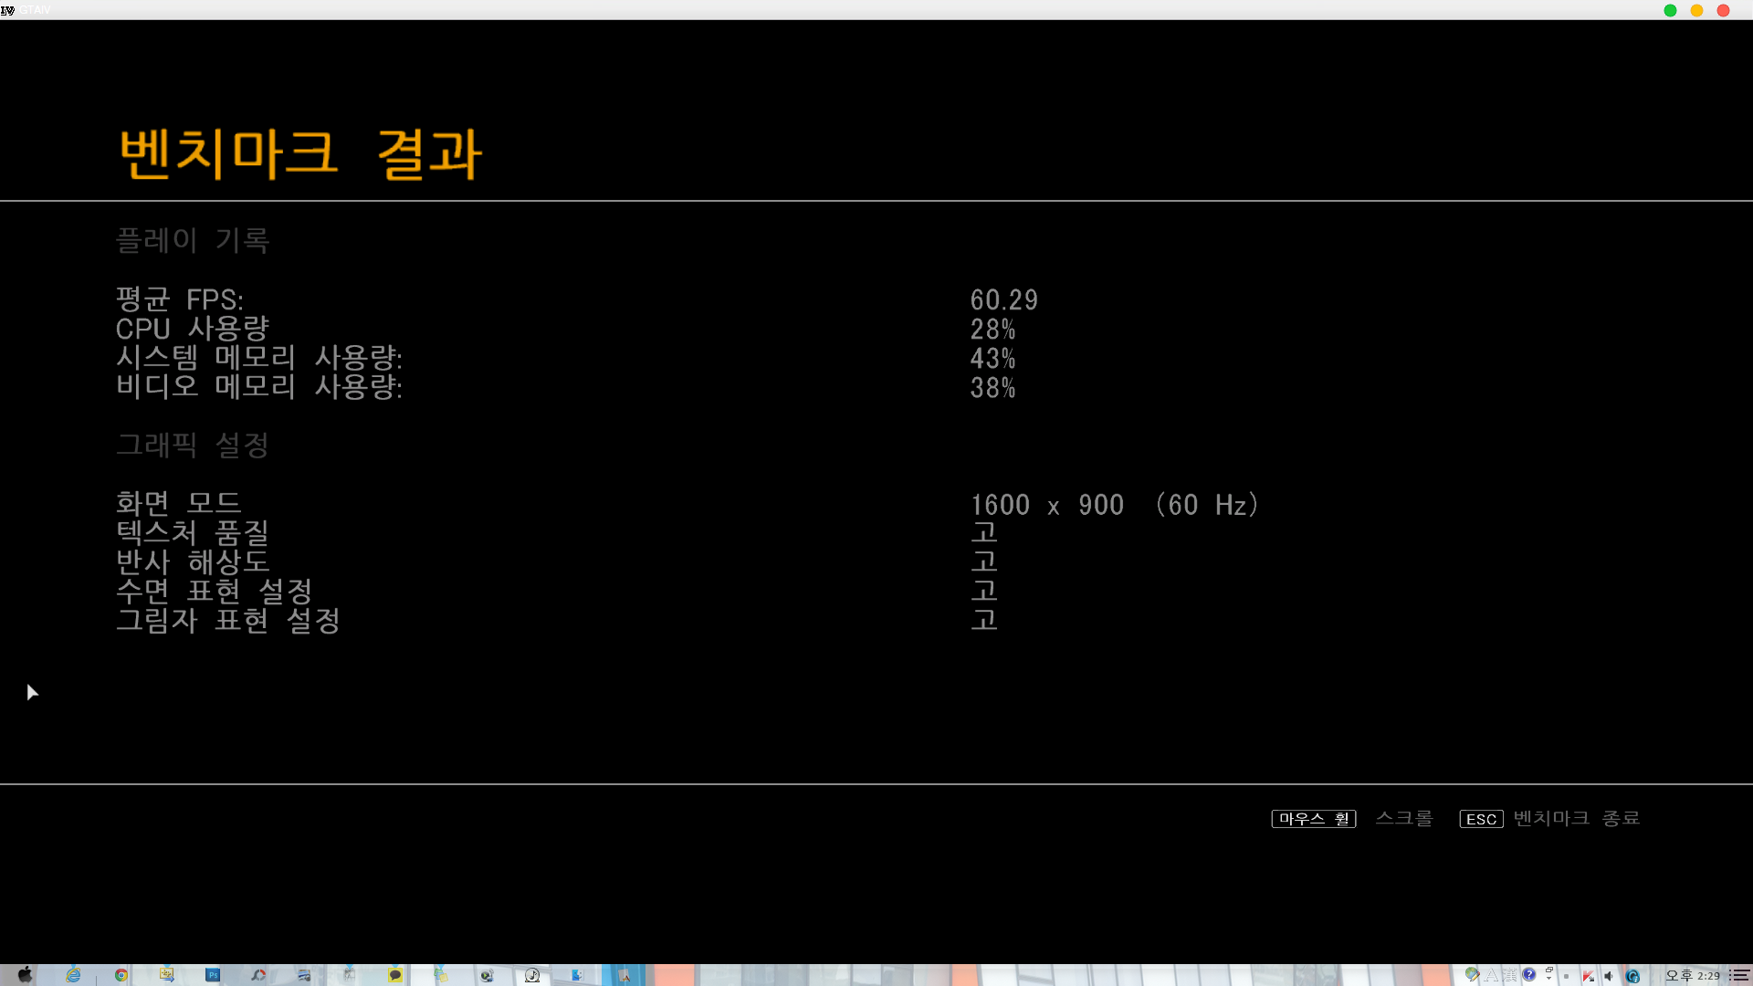Launch Google Chrome from the taskbar

[121, 975]
